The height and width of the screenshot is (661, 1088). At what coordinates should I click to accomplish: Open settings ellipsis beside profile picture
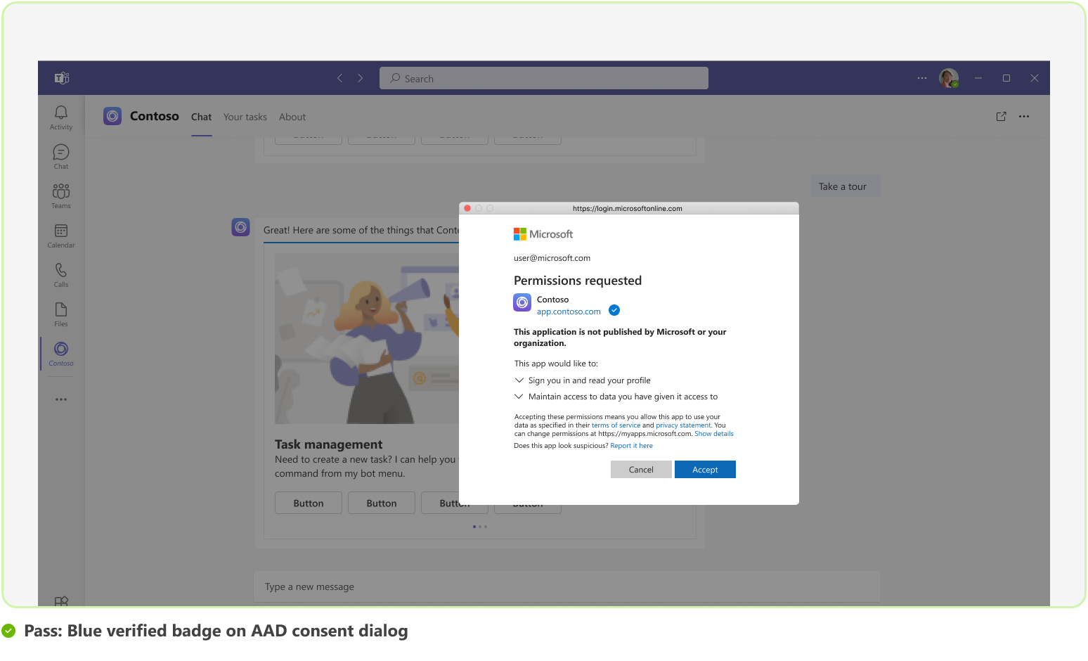pyautogui.click(x=922, y=78)
